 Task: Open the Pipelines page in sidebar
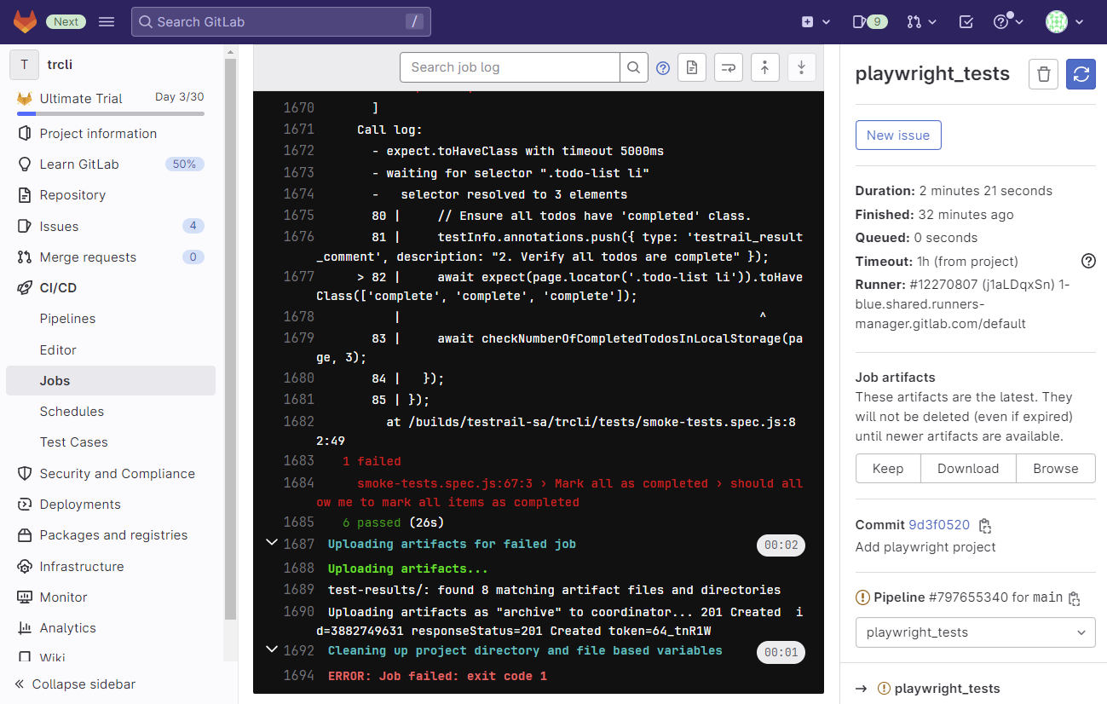pos(67,319)
